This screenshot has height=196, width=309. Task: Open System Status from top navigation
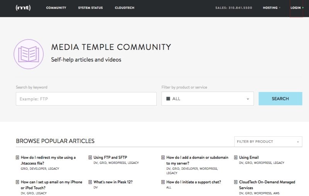[x=90, y=8]
